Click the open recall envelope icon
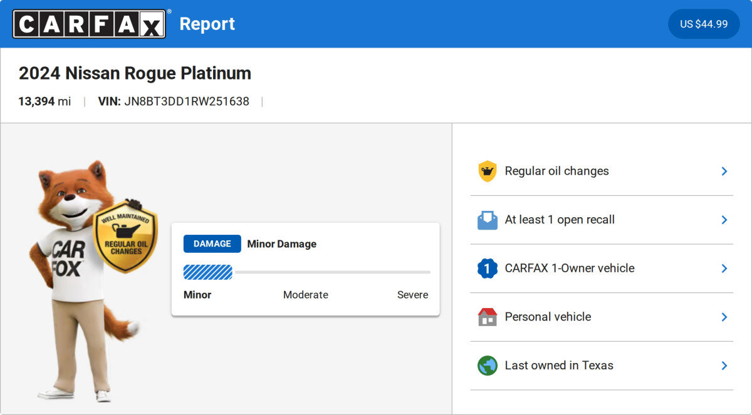 click(x=487, y=220)
